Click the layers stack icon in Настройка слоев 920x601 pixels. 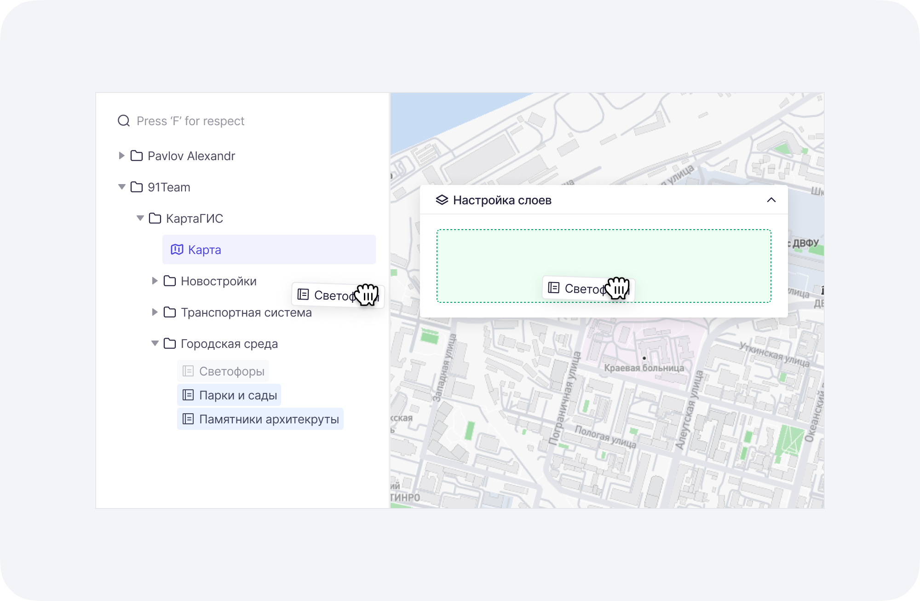pos(442,199)
